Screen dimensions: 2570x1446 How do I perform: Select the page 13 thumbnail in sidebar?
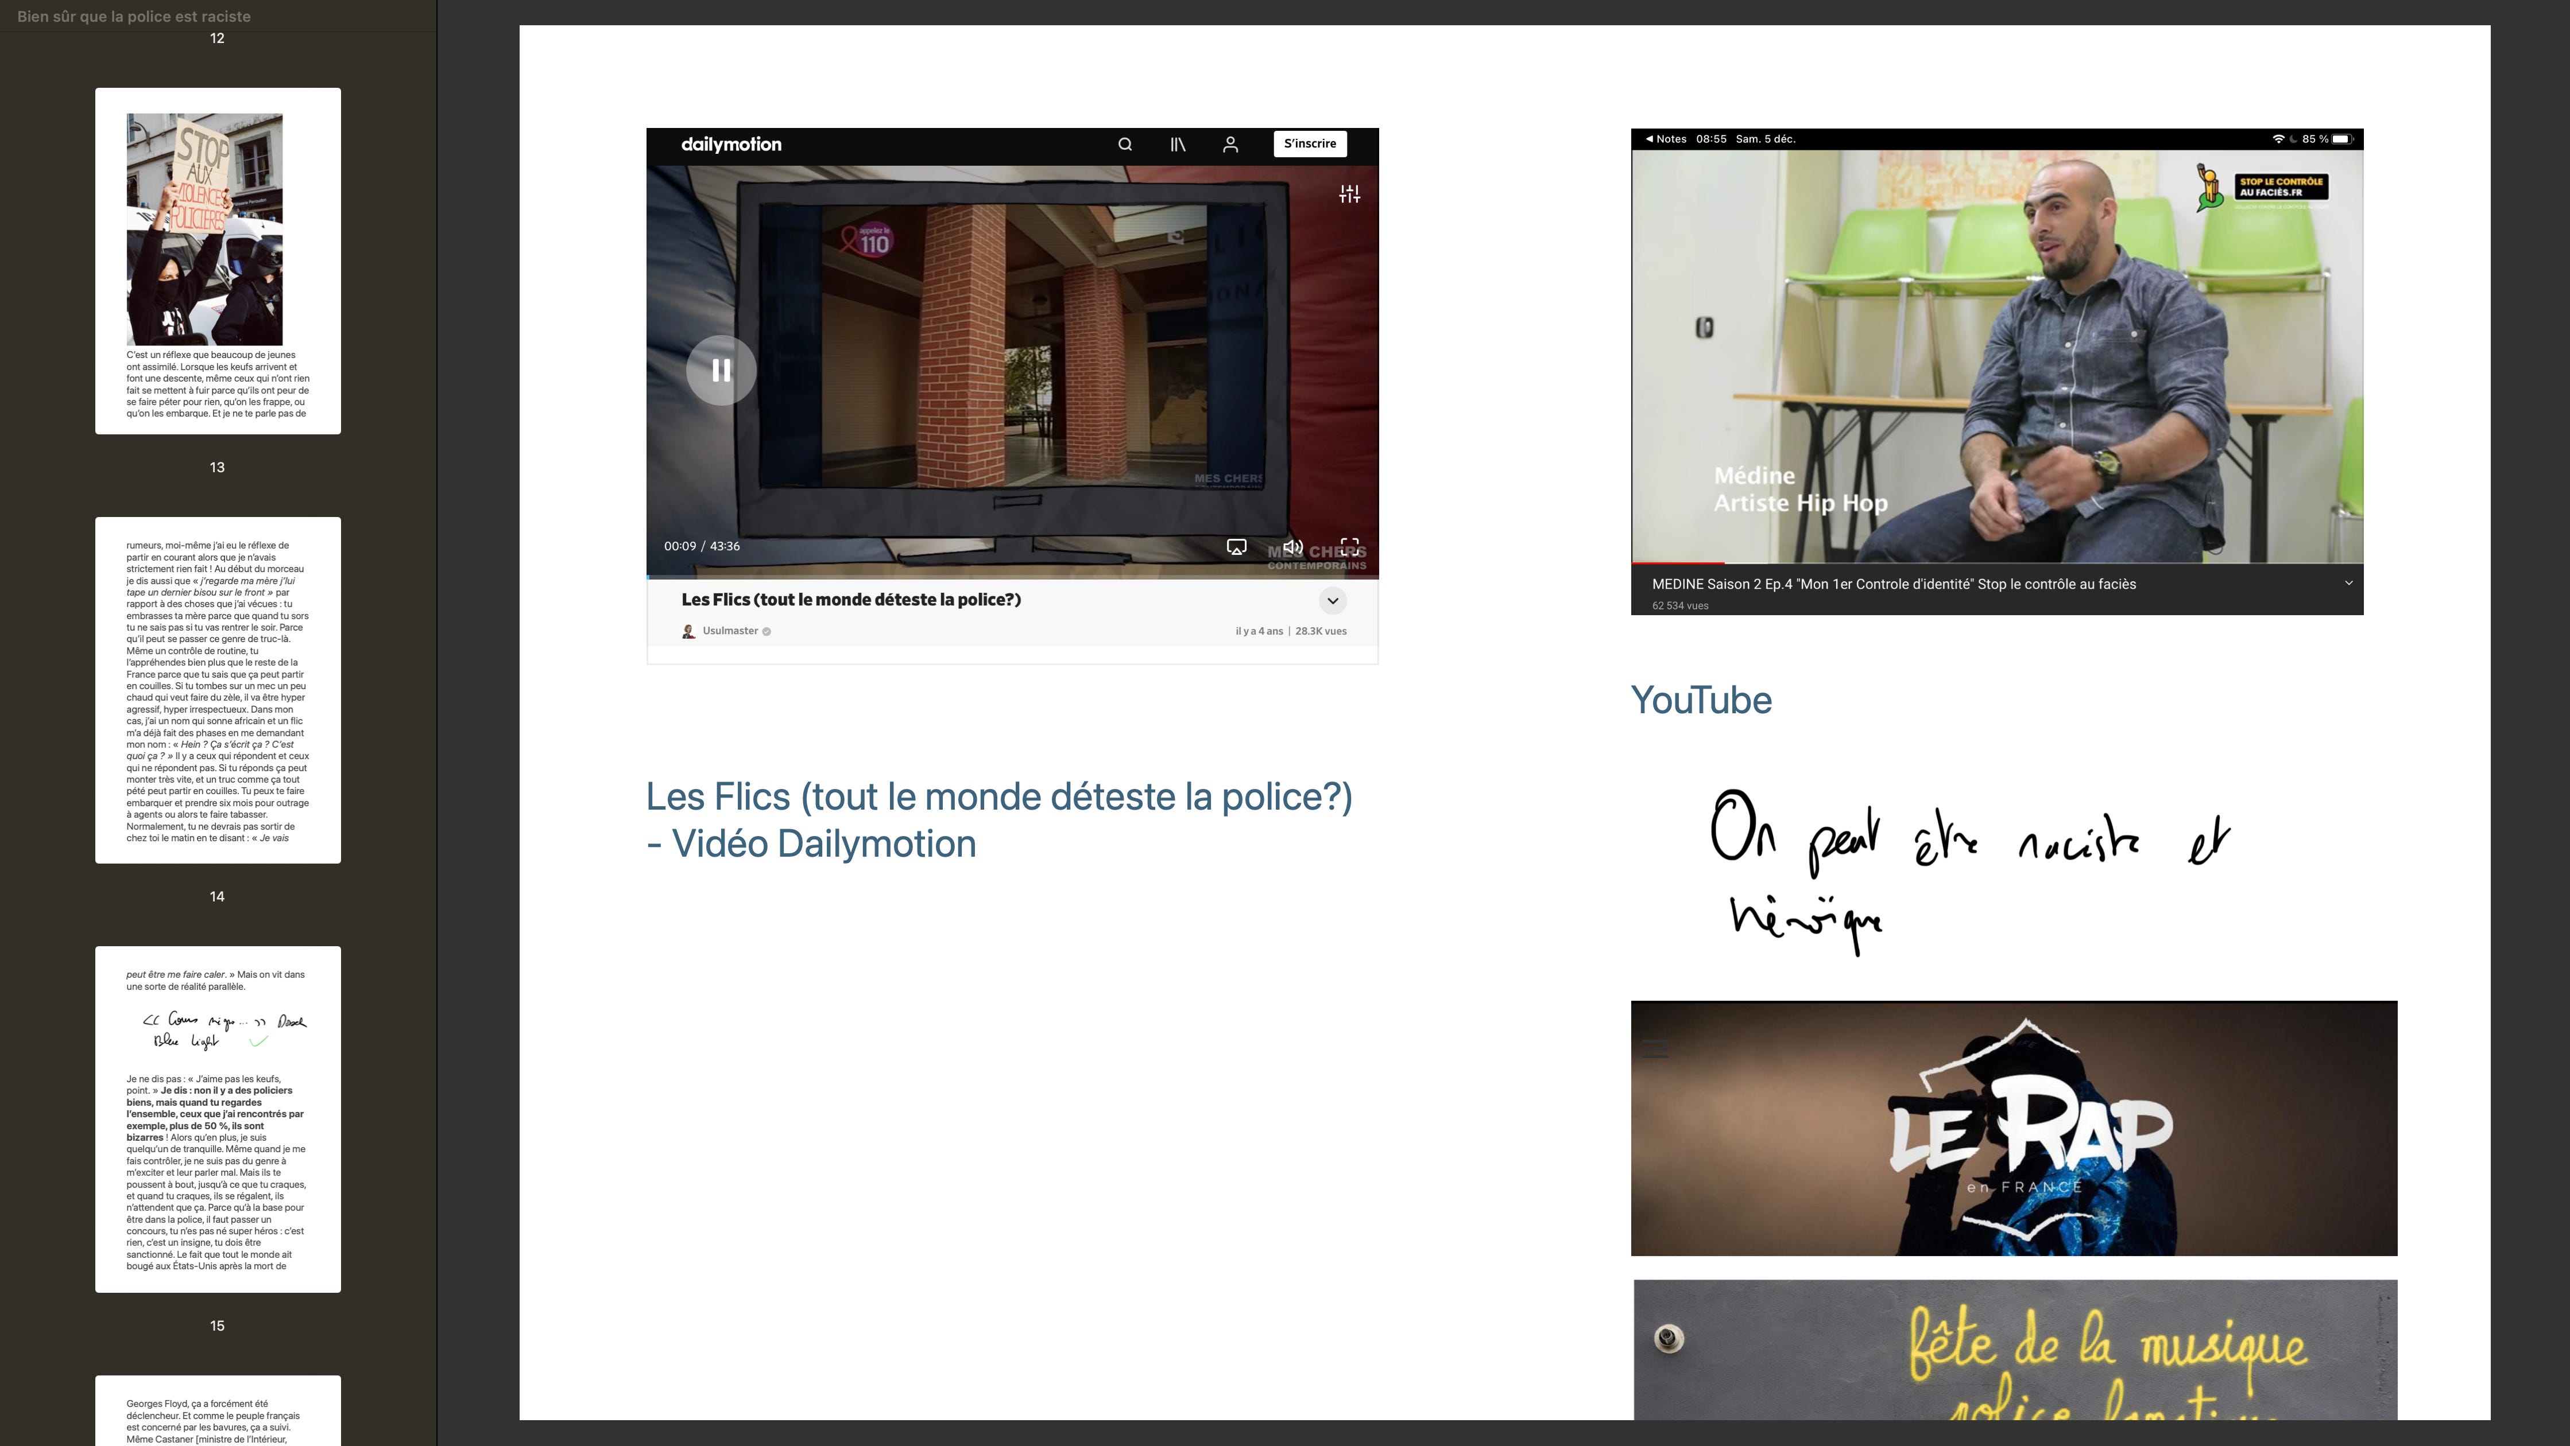pos(218,690)
